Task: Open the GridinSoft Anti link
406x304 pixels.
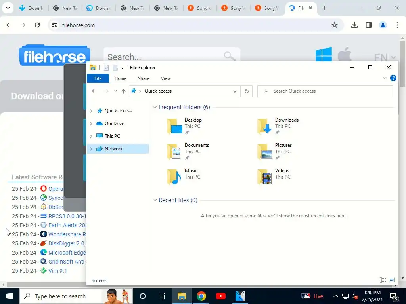Action: [67, 262]
